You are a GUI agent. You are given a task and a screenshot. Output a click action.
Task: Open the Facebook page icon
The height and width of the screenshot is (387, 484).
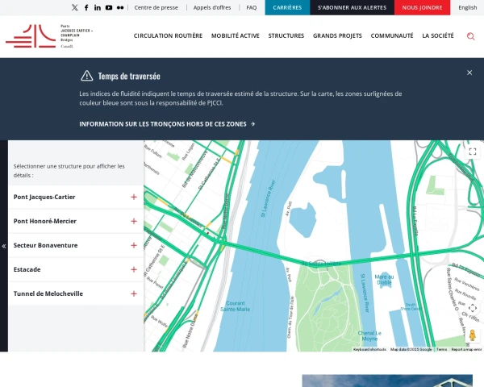86,7
